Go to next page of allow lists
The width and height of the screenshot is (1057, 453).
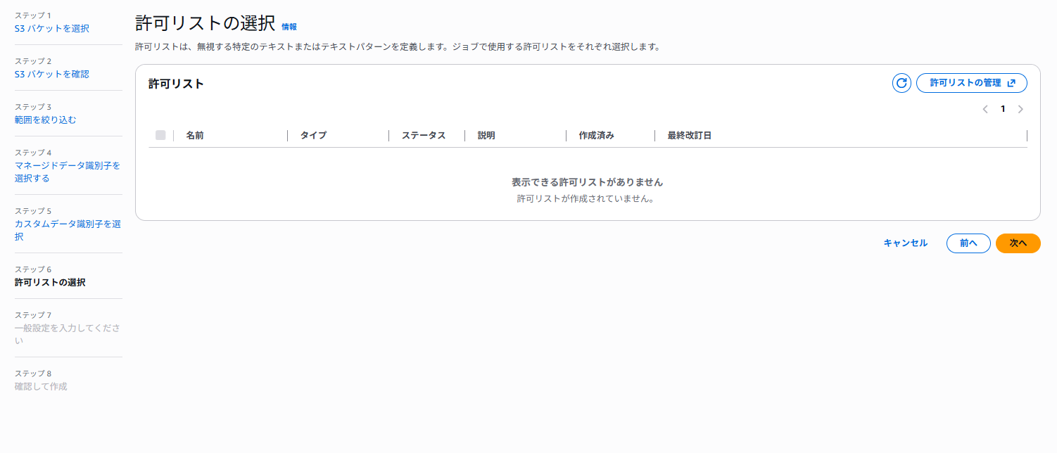(1020, 109)
